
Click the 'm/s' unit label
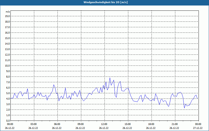click(x=8, y=12)
